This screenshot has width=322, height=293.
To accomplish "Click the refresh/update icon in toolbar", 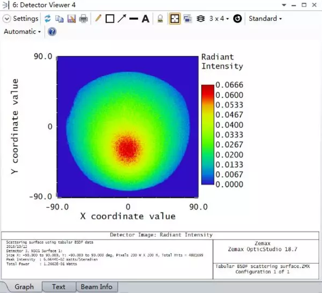I will click(x=48, y=19).
